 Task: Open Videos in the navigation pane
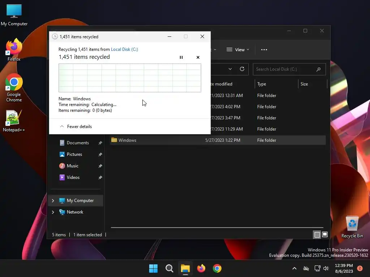click(73, 177)
